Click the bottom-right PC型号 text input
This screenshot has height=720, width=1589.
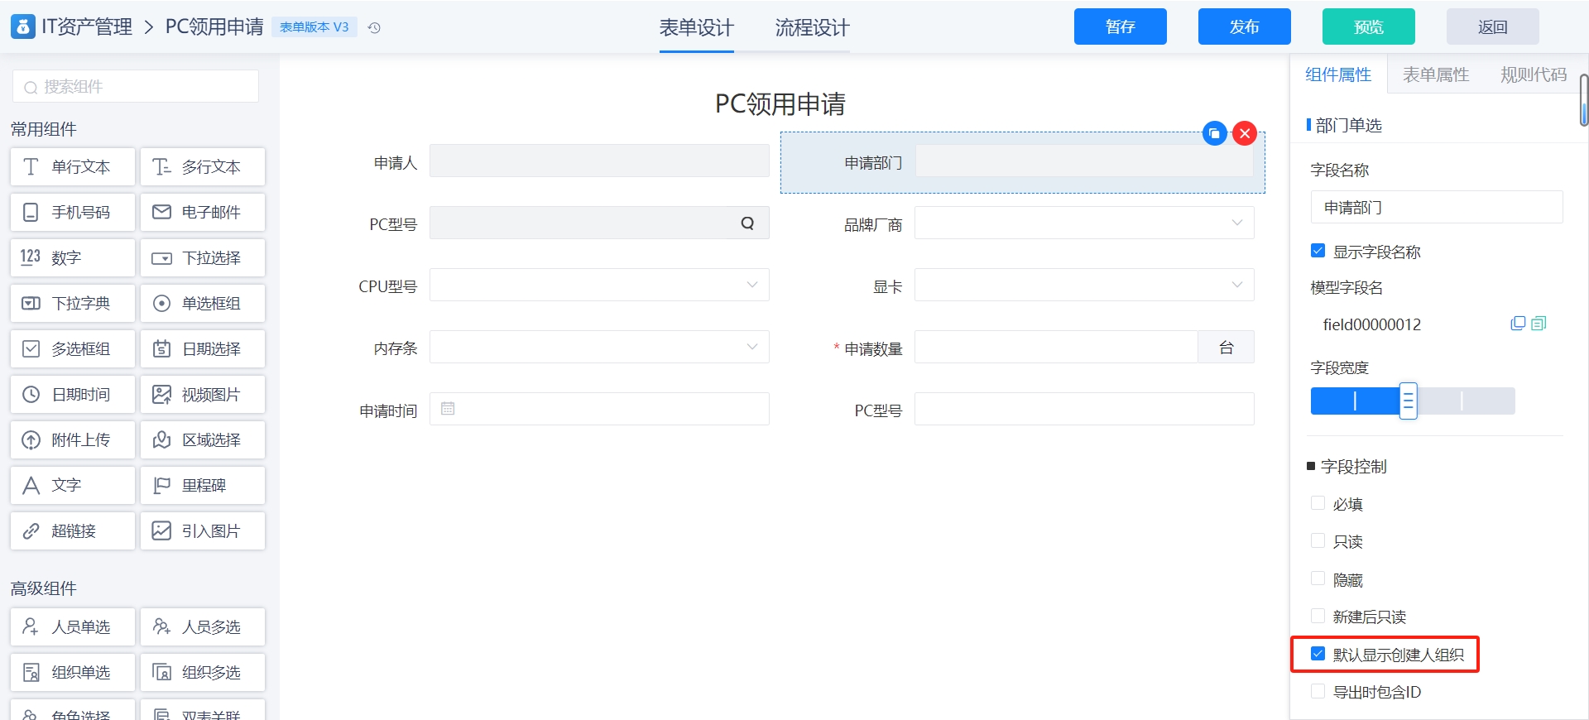point(1084,409)
